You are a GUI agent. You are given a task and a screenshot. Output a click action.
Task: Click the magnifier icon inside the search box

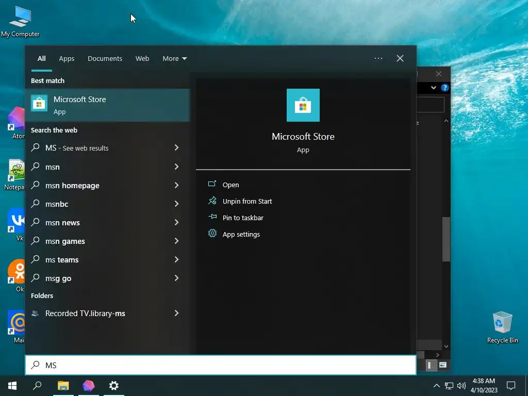pyautogui.click(x=36, y=365)
